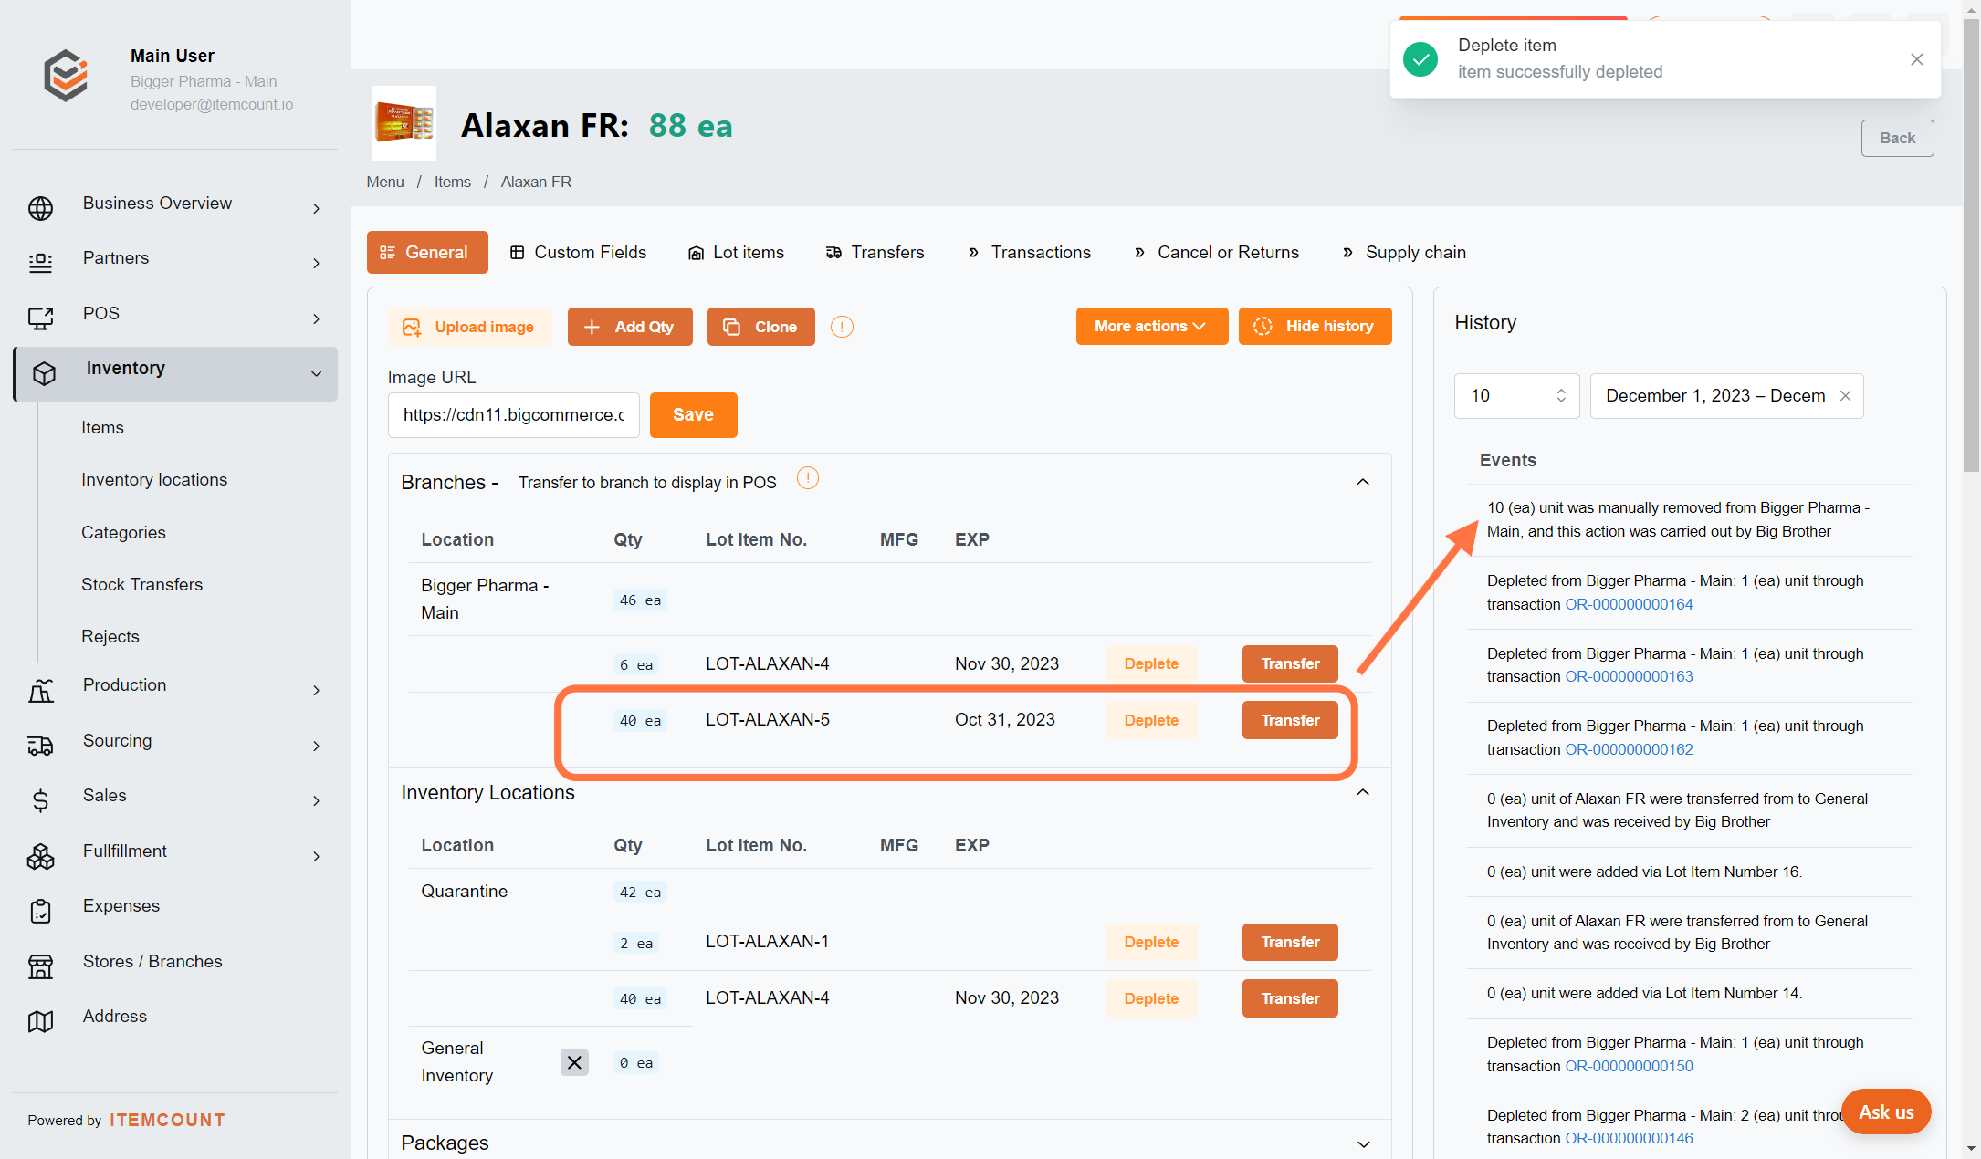Click the ItemCount logo icon
Viewport: 1981px width, 1159px height.
(x=67, y=76)
